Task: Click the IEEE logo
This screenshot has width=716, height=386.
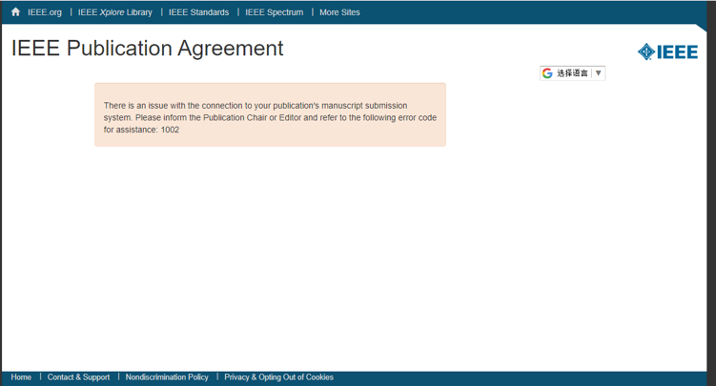Action: pos(667,52)
